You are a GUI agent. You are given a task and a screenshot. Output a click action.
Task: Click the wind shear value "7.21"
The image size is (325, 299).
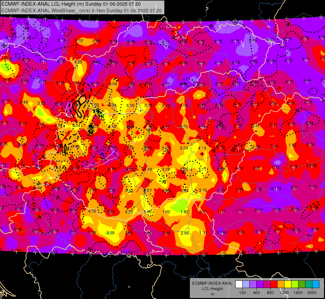tap(44, 39)
